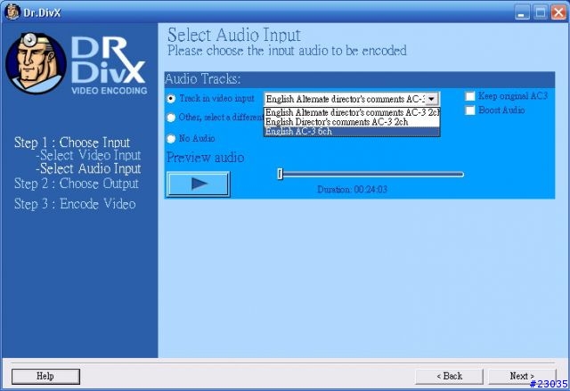Click the audio preview seek bar track

370,175
